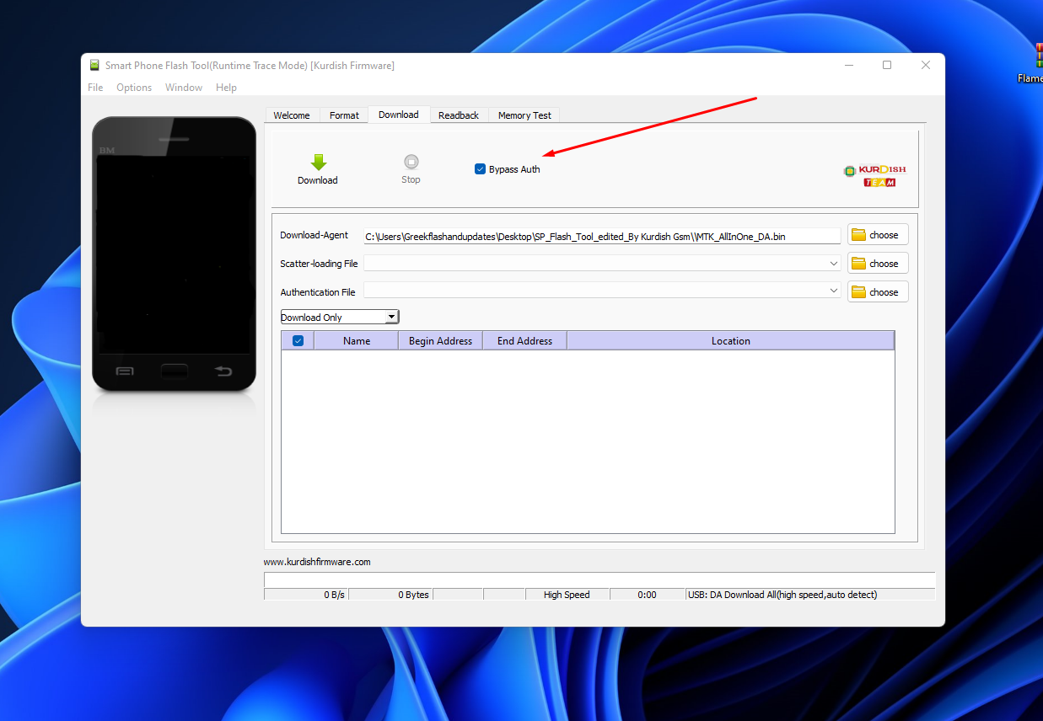This screenshot has width=1043, height=721.
Task: Switch to the Memory Test tab
Action: 524,115
